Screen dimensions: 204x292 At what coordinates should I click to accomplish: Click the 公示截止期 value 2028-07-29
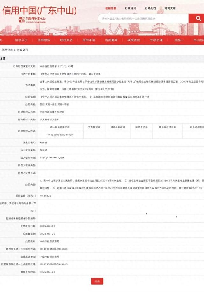47,234
